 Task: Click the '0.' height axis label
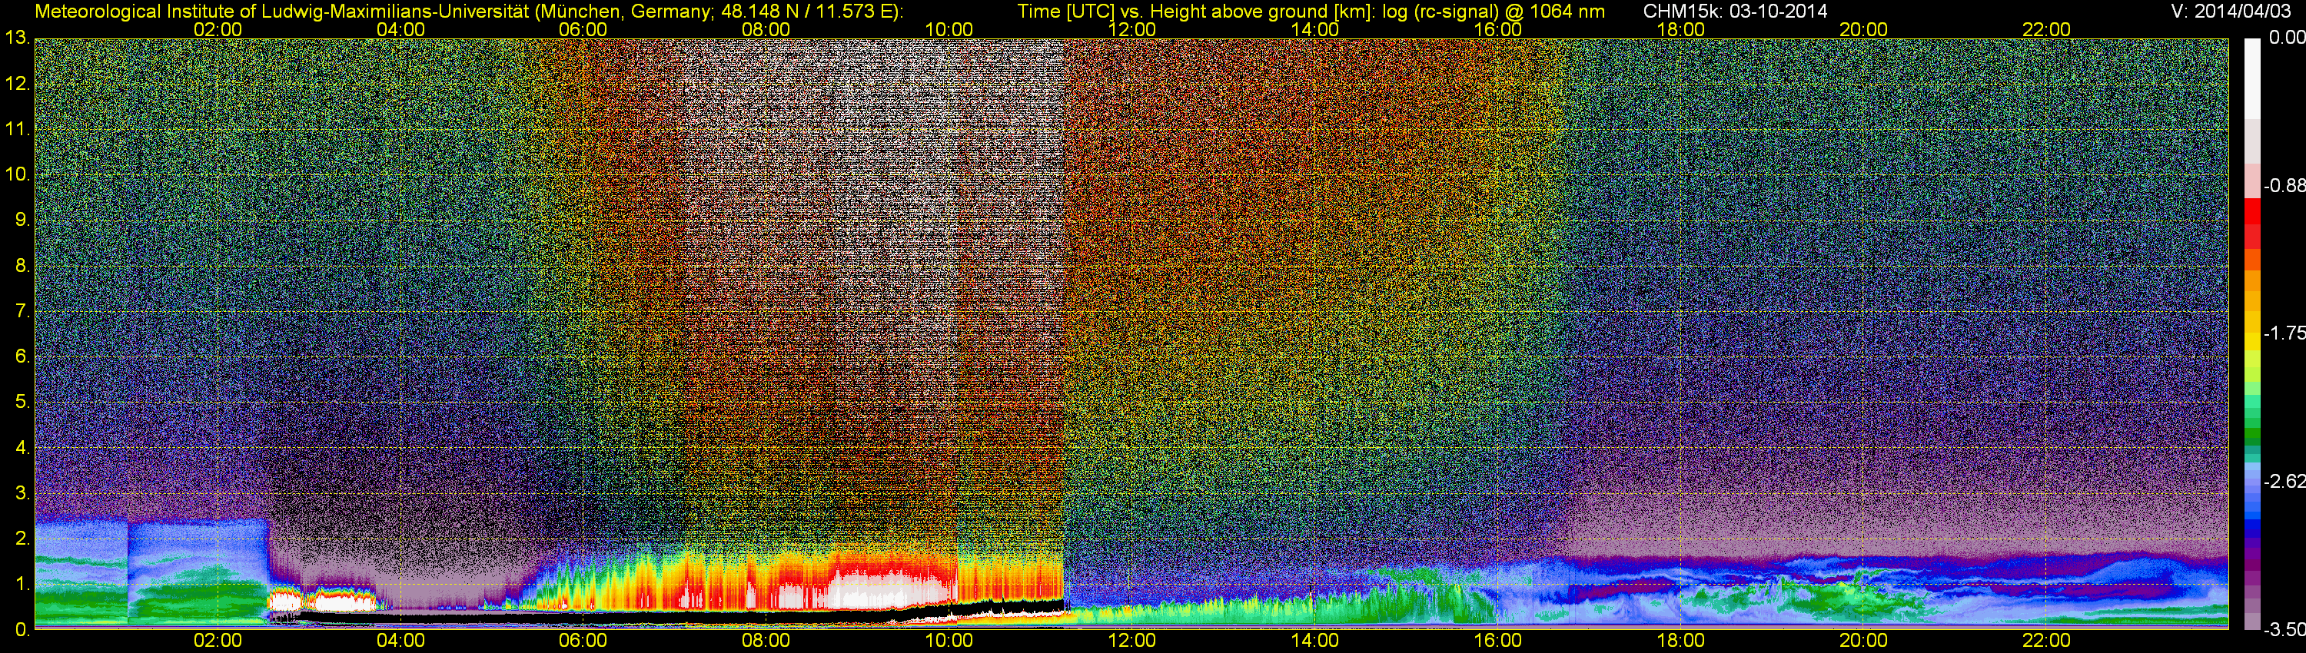pos(22,629)
